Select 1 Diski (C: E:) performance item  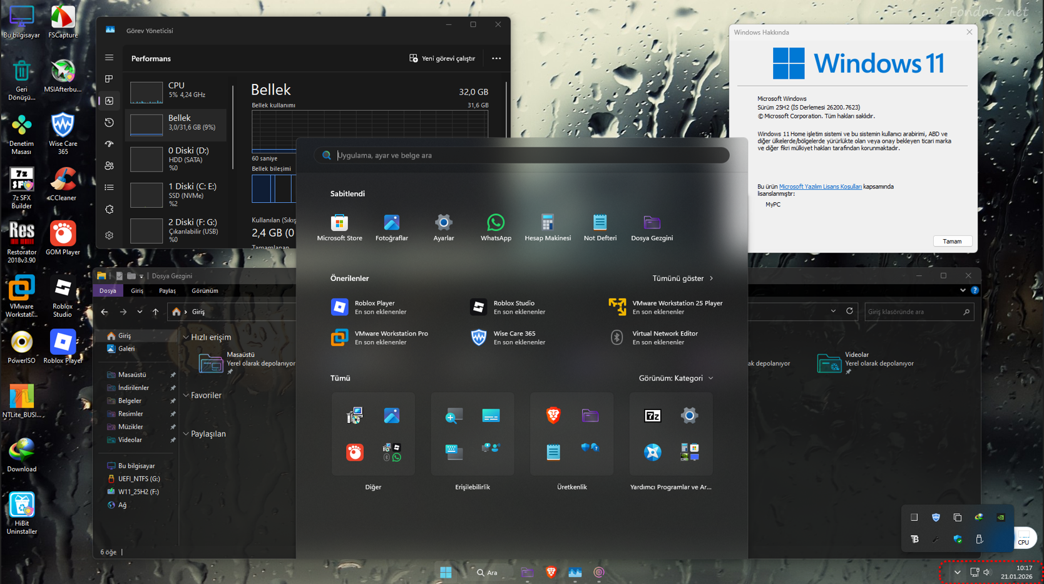coord(177,195)
